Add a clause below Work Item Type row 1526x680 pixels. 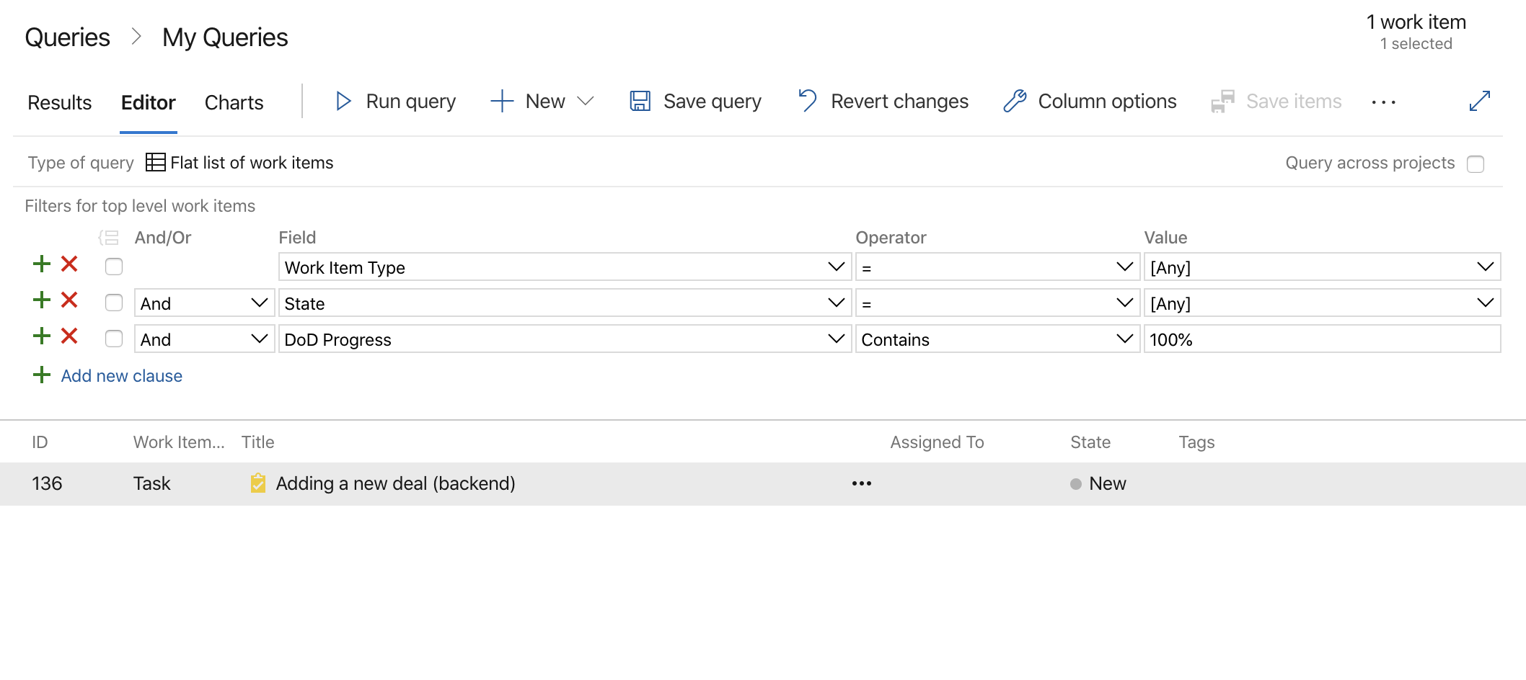pyautogui.click(x=41, y=265)
